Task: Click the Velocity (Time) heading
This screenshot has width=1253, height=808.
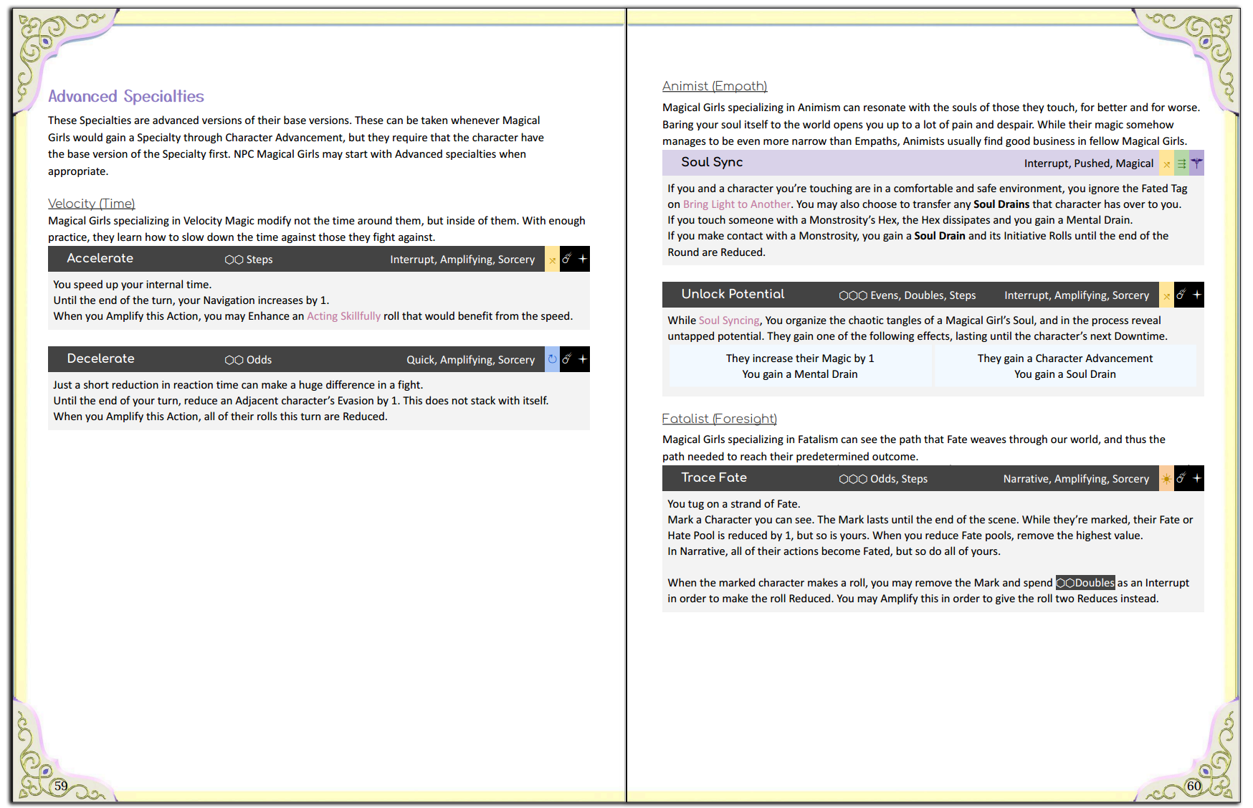Action: [92, 204]
